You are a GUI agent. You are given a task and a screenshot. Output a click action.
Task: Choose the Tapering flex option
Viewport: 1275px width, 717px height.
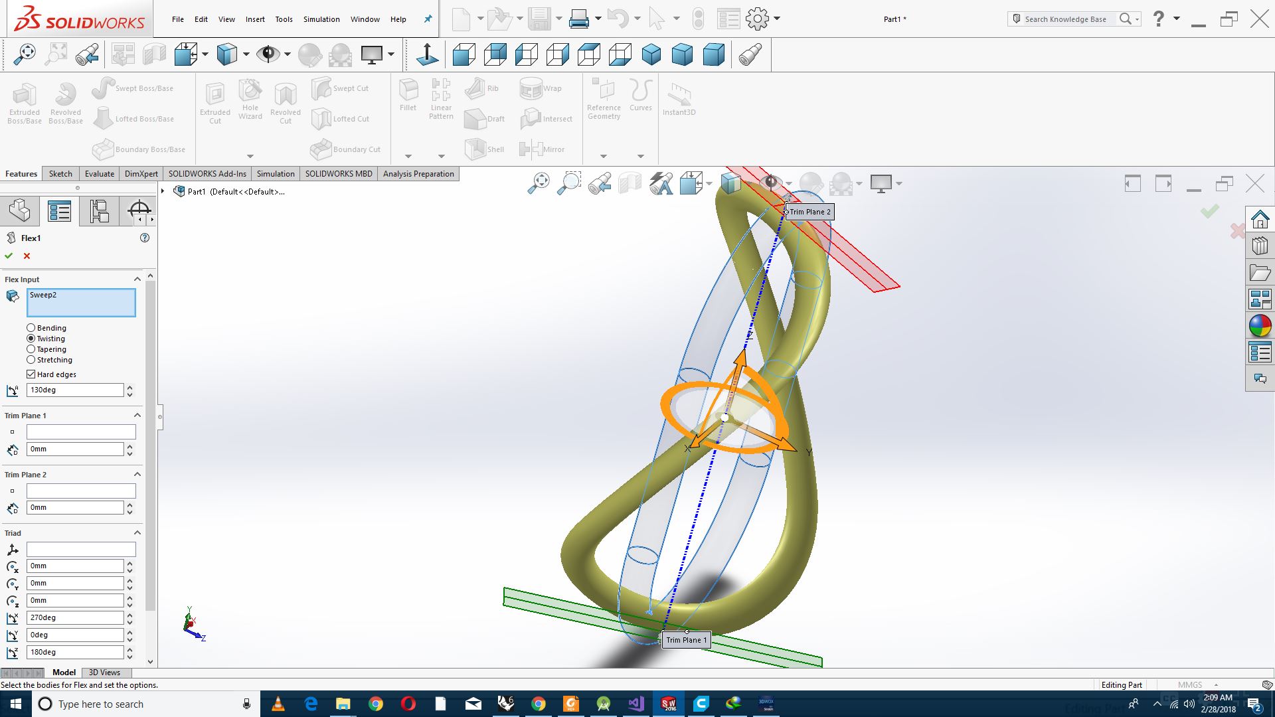point(31,349)
